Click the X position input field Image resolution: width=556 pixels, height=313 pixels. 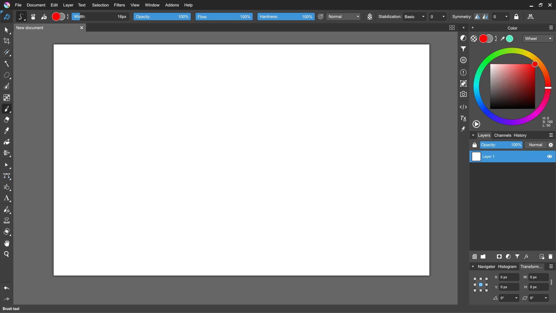pyautogui.click(x=509, y=277)
